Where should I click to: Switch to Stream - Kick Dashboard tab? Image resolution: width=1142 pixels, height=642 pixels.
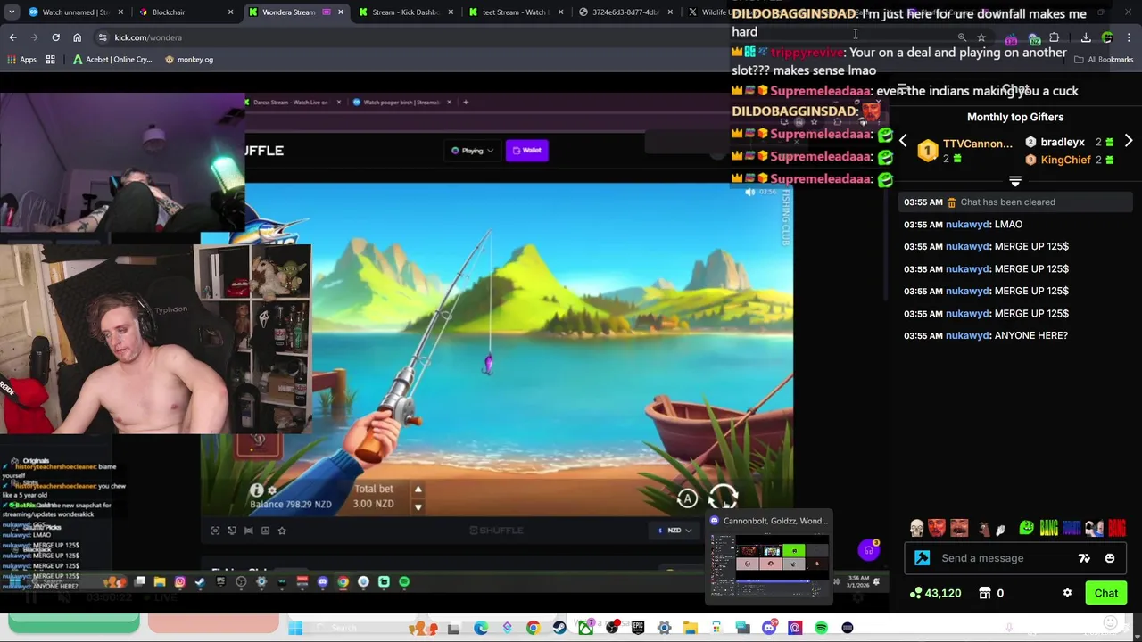[x=406, y=12]
